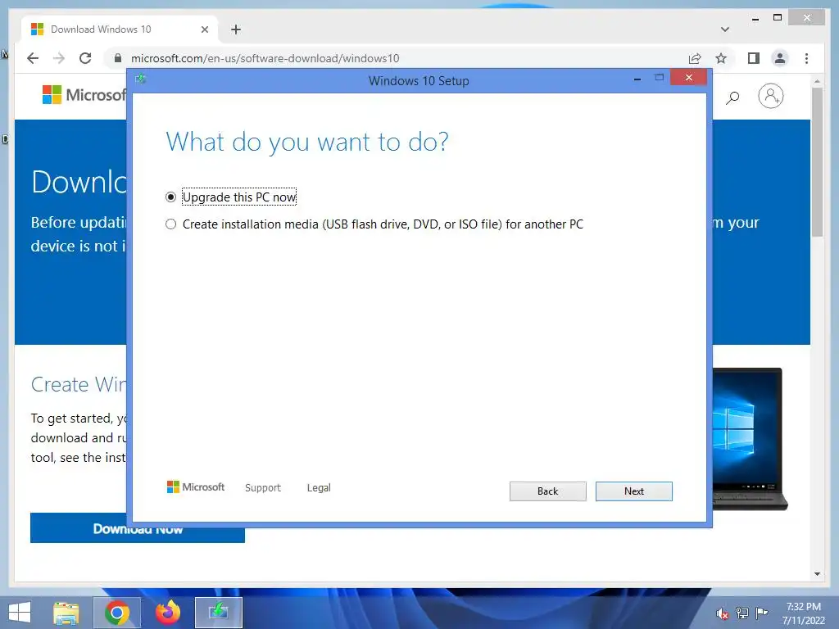Select the Download Windows 10 tab

(x=120, y=29)
